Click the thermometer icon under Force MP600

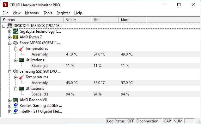21,49
